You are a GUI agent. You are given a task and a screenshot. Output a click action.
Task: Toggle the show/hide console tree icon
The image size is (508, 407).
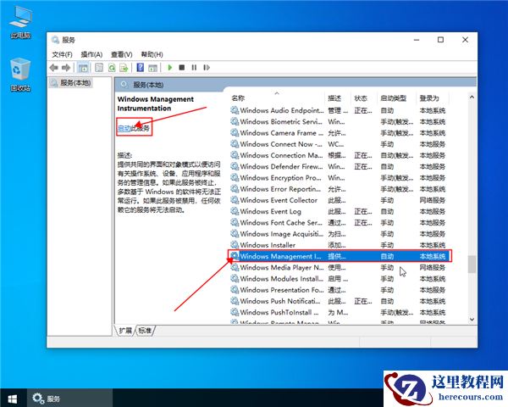83,68
